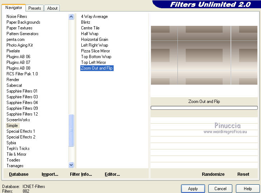Select the Sapphire Filters 01 category
Viewport: 261px width, 193px height.
[x=22, y=91]
